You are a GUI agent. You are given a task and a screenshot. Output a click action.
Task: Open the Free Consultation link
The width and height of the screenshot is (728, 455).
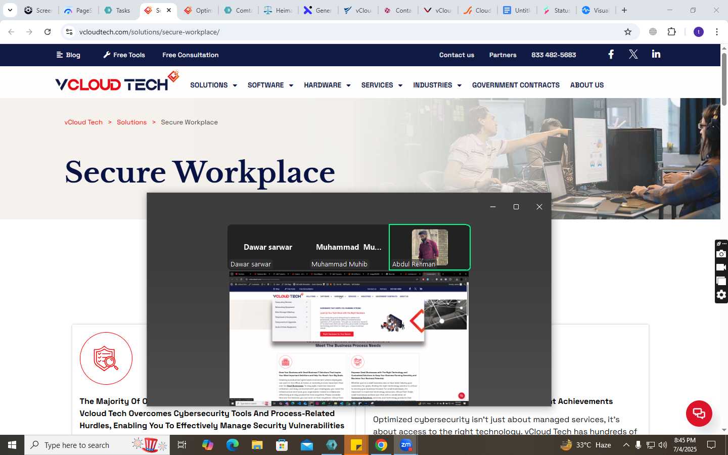click(x=190, y=55)
